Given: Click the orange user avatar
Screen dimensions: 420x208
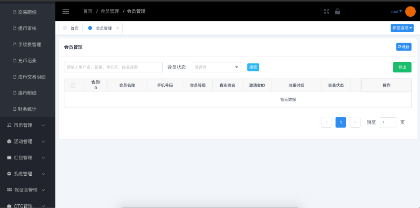Looking at the screenshot, I should (x=410, y=11).
